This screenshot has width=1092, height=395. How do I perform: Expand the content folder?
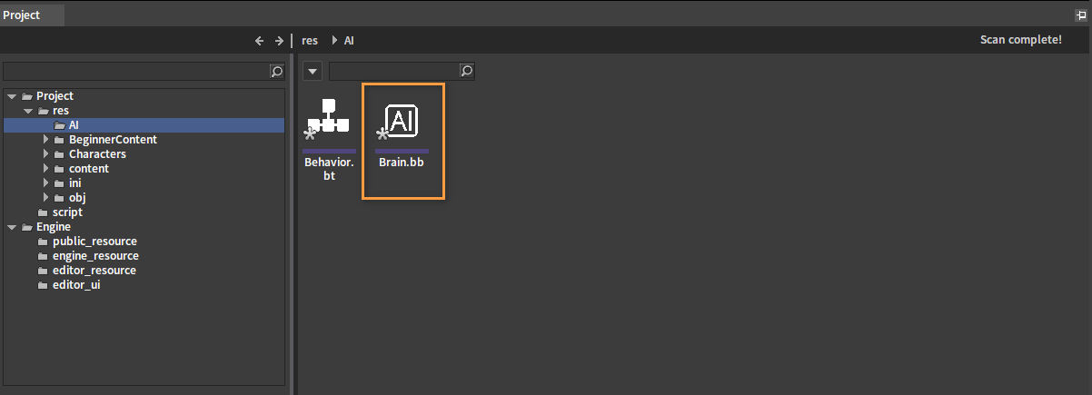click(x=45, y=169)
